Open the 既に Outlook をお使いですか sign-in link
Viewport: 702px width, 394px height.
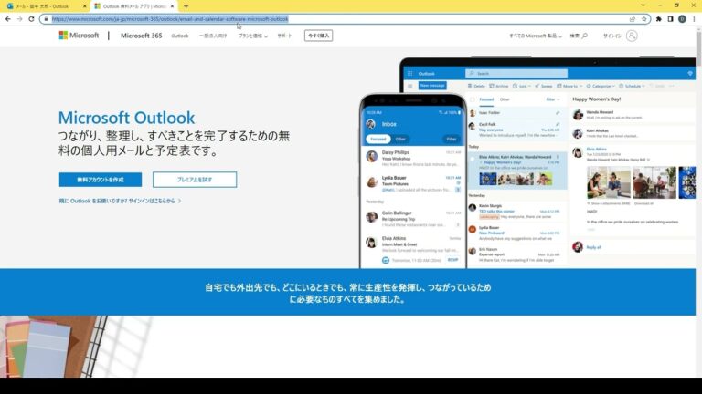point(120,201)
